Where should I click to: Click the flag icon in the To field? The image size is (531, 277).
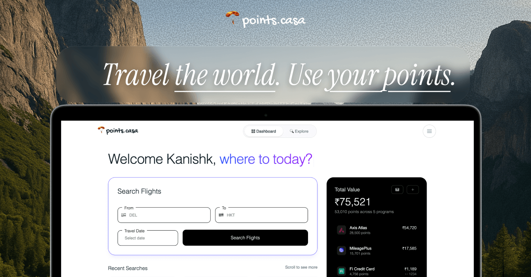[221, 215]
